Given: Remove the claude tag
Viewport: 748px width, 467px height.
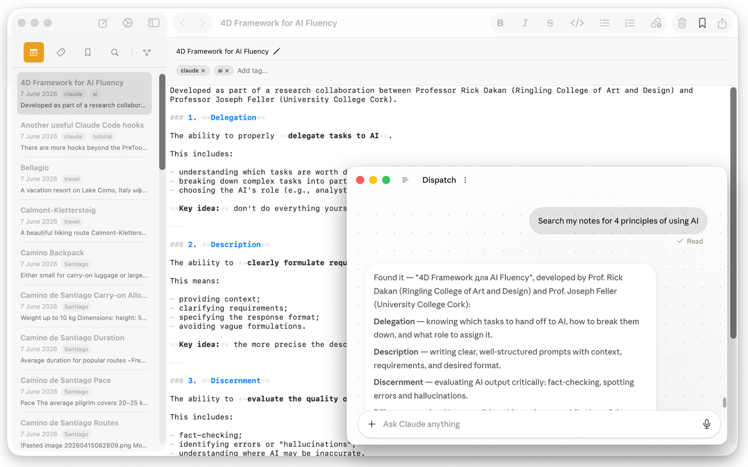Looking at the screenshot, I should (203, 71).
